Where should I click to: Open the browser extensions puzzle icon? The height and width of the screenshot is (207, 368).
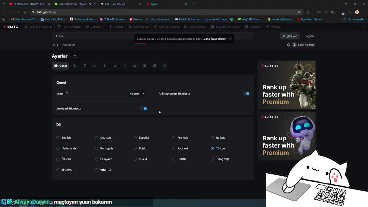(x=309, y=12)
